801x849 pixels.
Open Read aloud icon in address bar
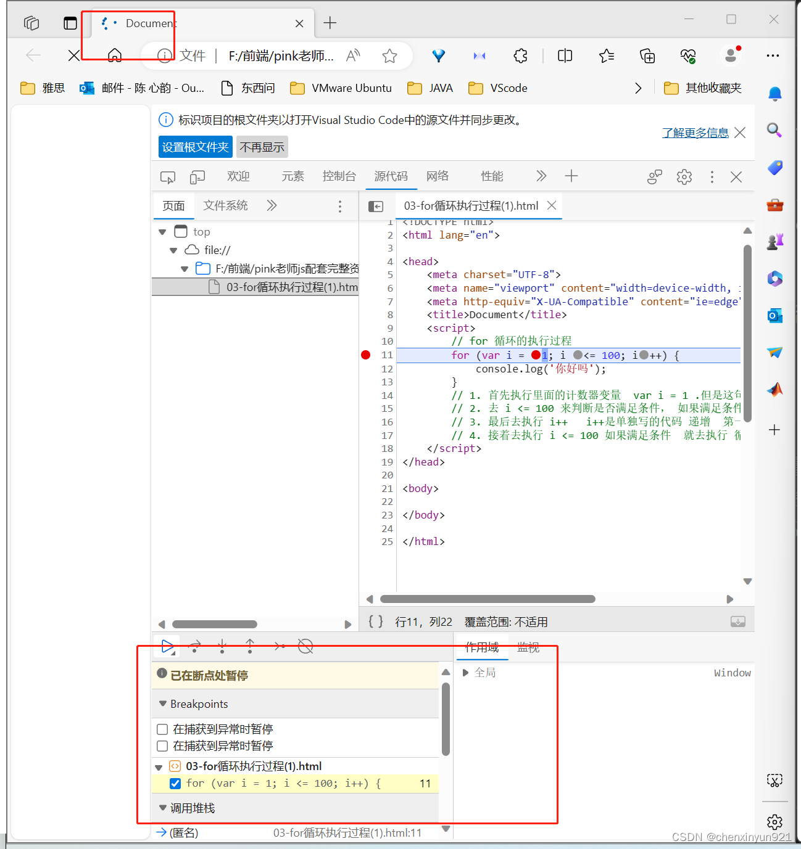click(x=353, y=56)
